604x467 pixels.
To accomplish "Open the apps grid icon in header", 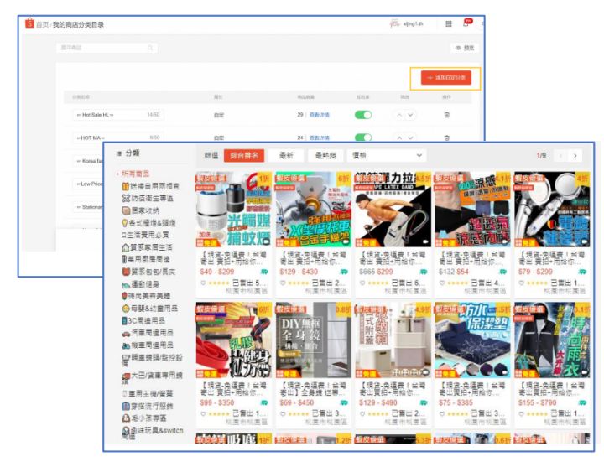I will pyautogui.click(x=449, y=23).
